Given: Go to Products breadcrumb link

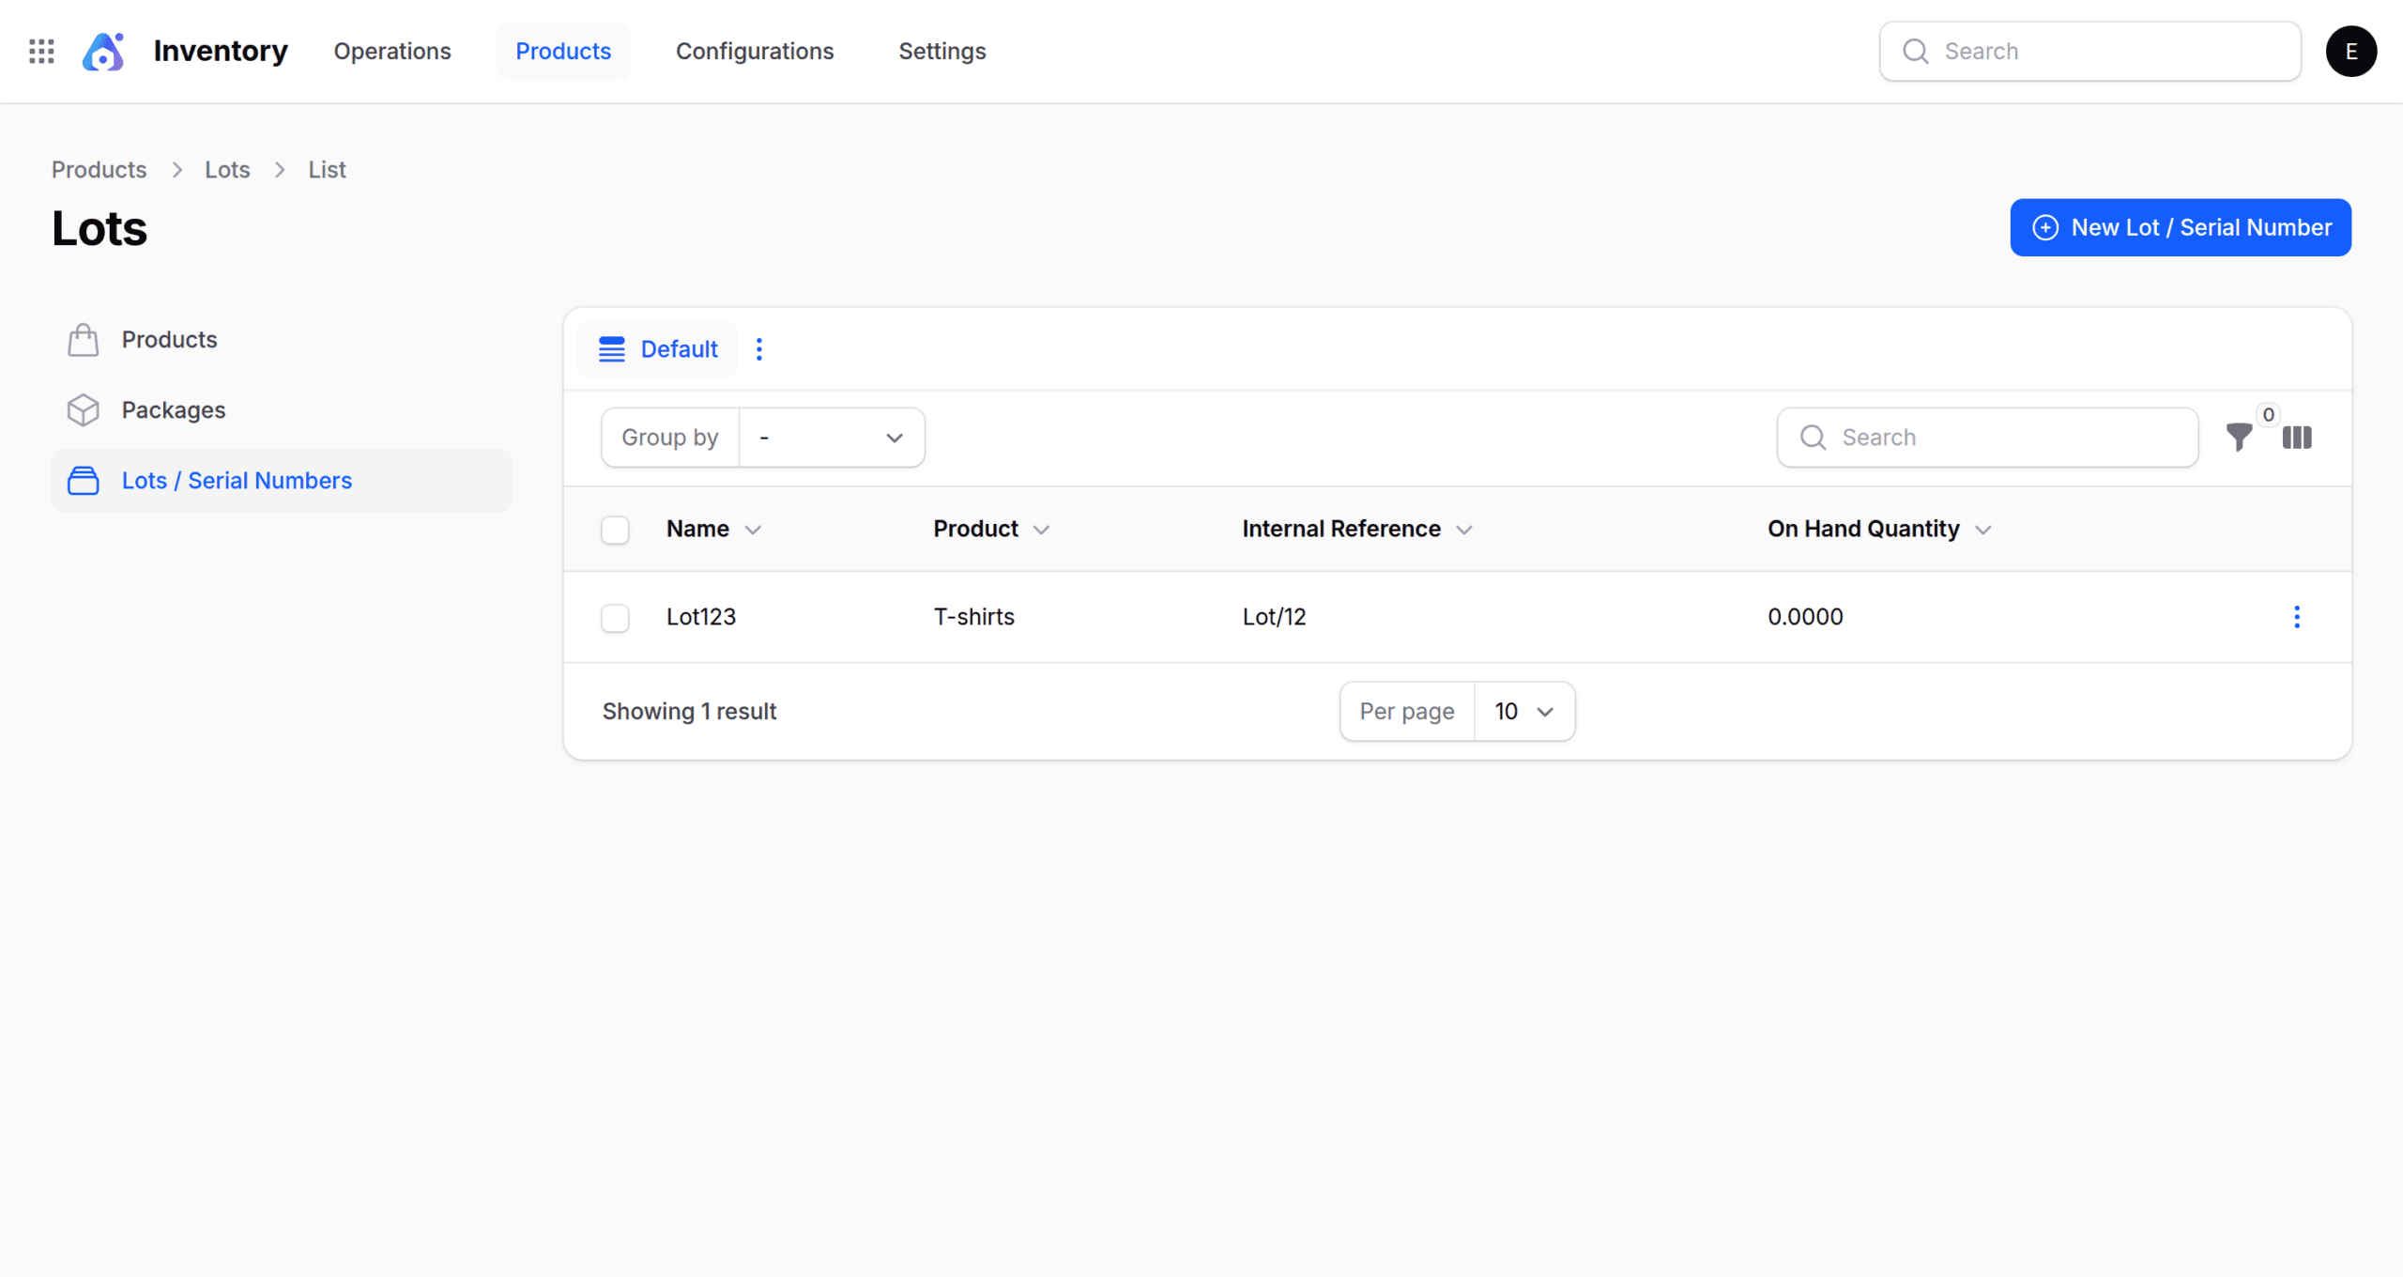Looking at the screenshot, I should [x=99, y=170].
